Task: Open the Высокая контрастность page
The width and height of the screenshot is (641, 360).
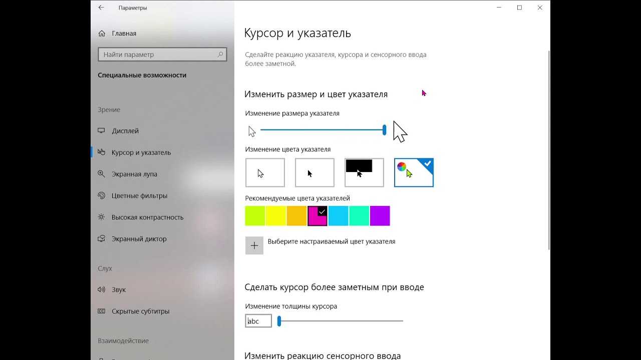Action: [141, 217]
